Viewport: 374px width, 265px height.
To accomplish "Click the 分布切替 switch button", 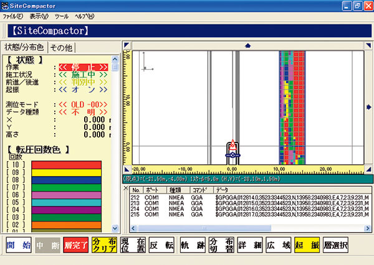I will point(221,245).
